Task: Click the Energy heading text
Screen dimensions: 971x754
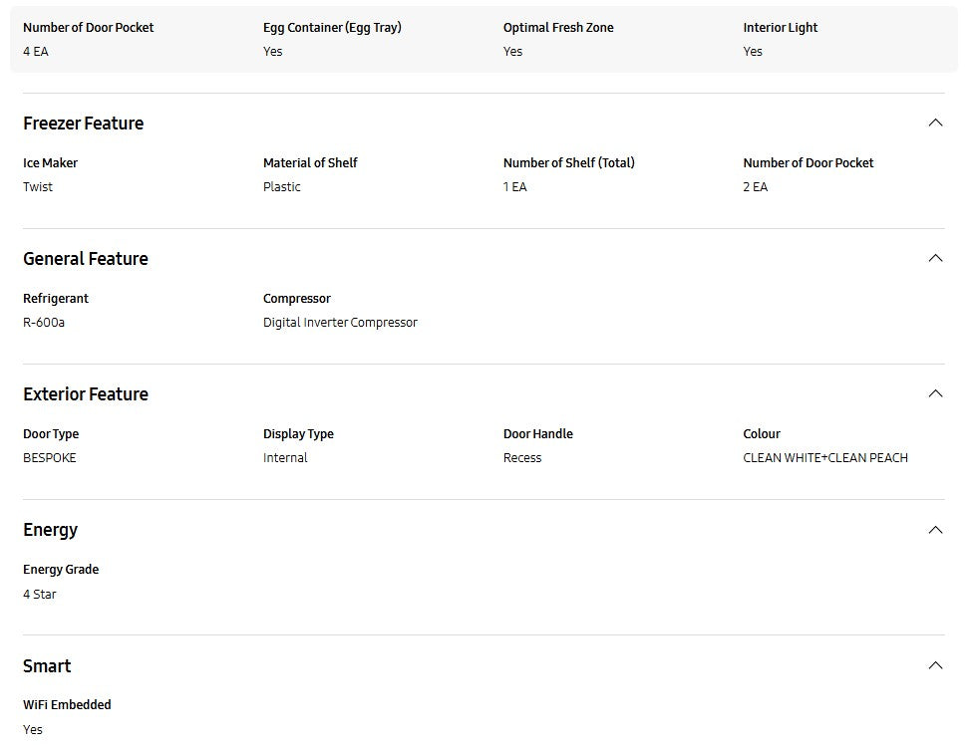Action: pos(50,530)
